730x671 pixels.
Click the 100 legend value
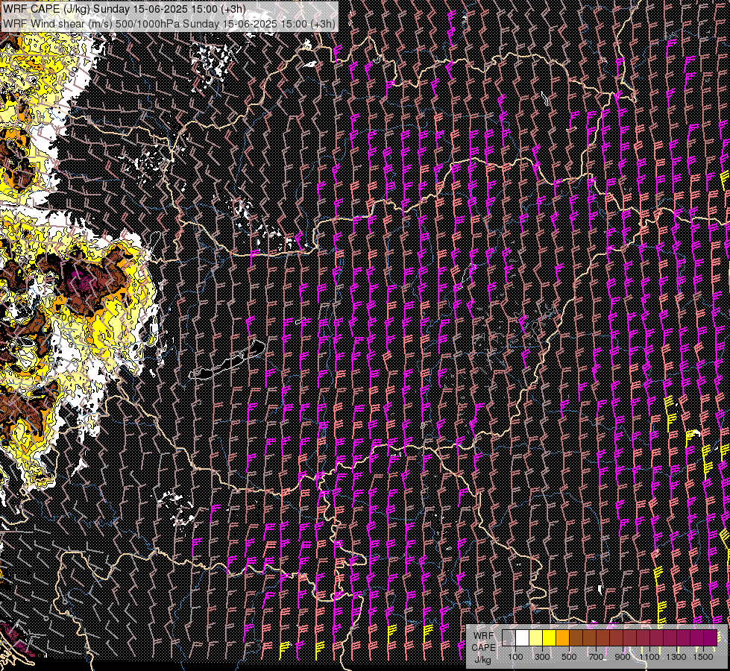click(x=515, y=657)
